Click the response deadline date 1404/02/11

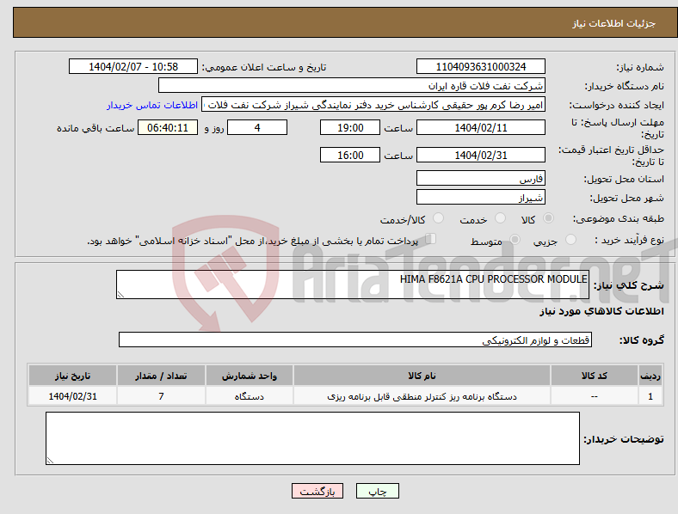tap(481, 128)
